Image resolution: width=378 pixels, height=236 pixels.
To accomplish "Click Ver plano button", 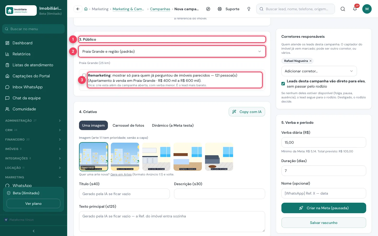I will (x=33, y=203).
